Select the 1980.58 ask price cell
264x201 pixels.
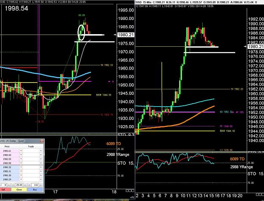(x=10, y=163)
